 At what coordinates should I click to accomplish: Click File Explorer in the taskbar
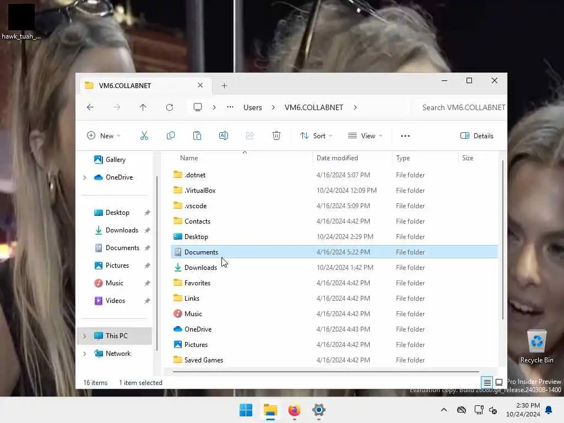click(x=270, y=410)
